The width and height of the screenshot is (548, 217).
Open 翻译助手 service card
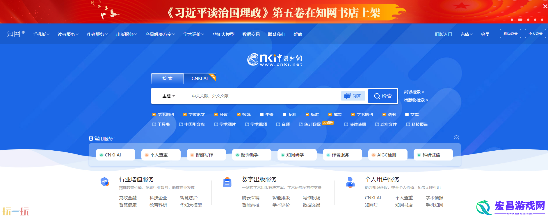(x=252, y=155)
